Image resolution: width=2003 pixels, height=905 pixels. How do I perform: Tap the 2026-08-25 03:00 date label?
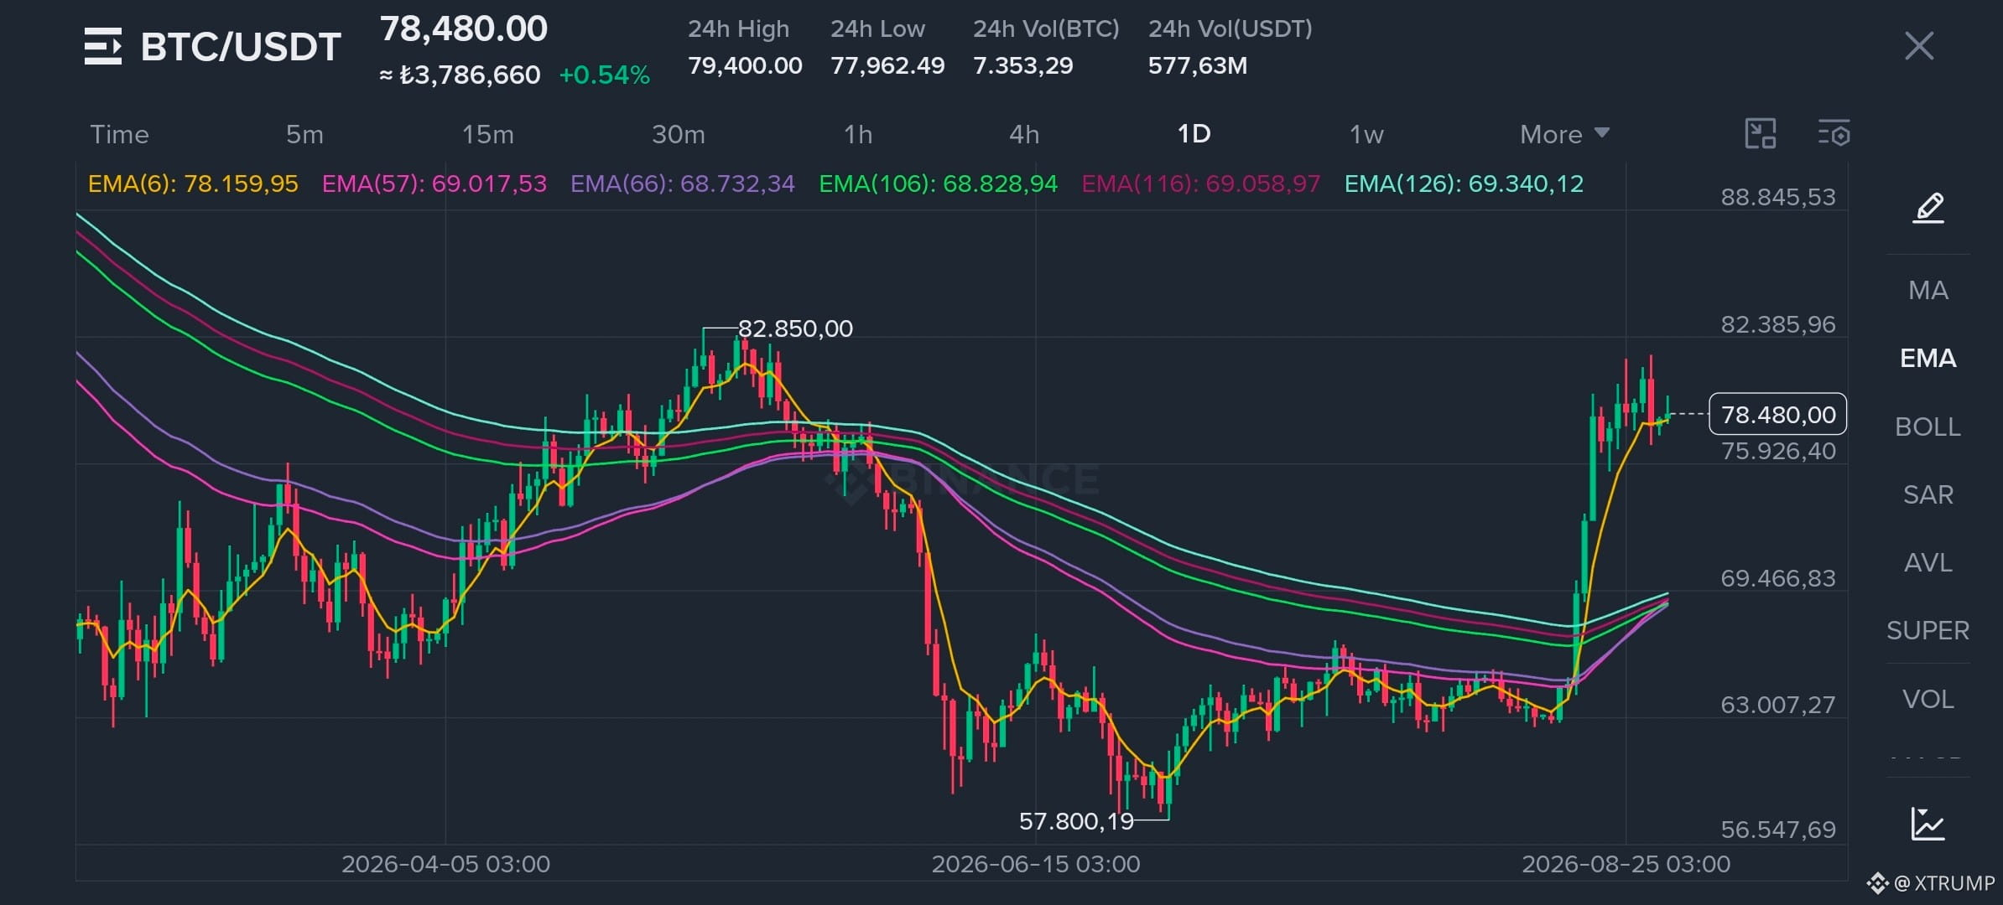pyautogui.click(x=1626, y=864)
